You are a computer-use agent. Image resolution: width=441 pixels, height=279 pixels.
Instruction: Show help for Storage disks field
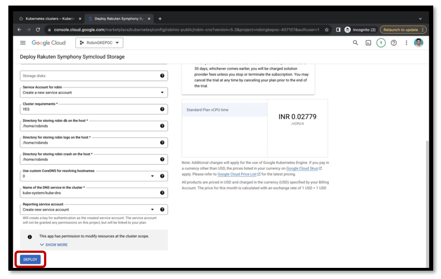pyautogui.click(x=162, y=76)
